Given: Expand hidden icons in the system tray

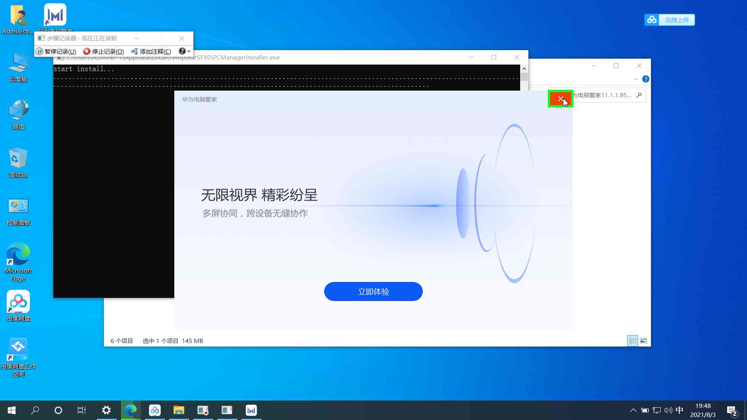Looking at the screenshot, I should (633, 410).
